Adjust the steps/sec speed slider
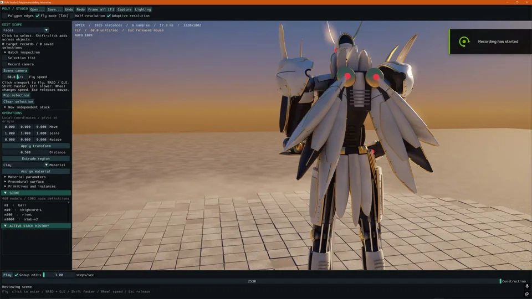The height and width of the screenshot is (299, 532). click(58, 275)
